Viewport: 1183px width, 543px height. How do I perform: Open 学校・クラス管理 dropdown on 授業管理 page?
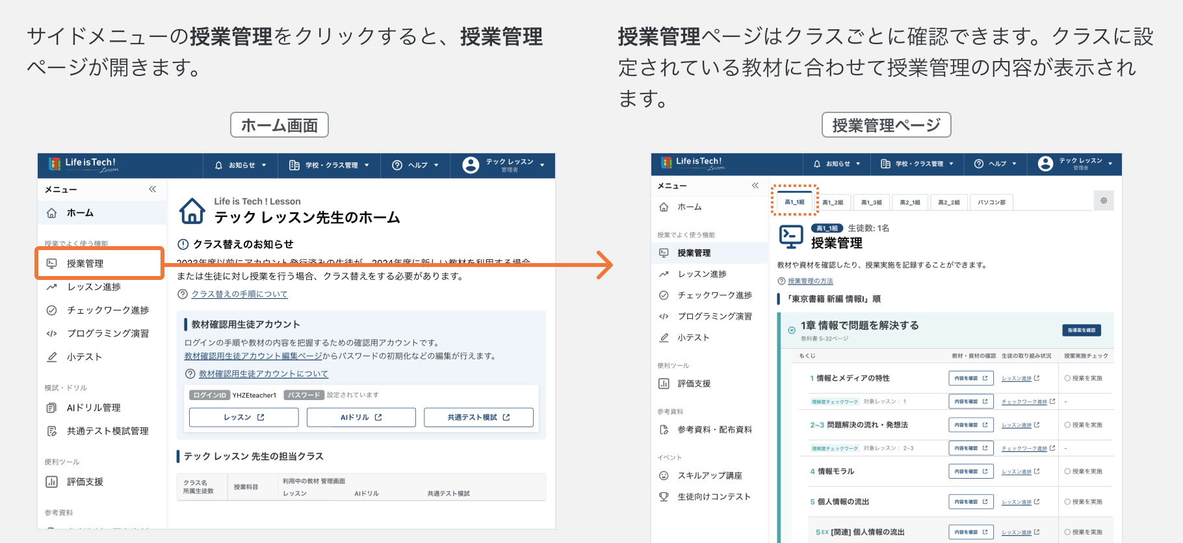(x=917, y=164)
